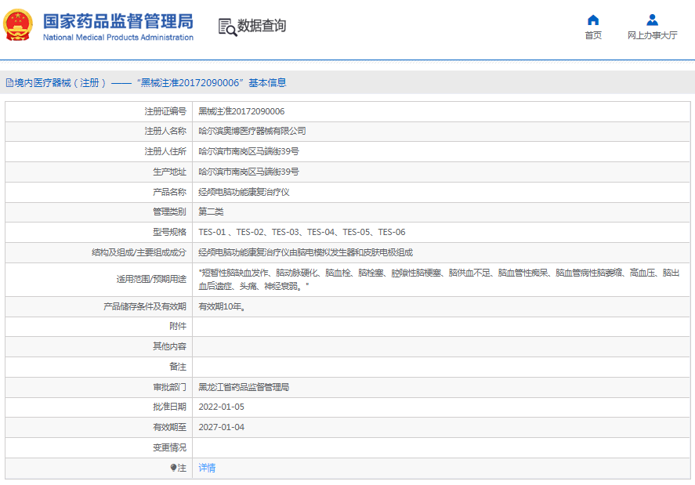Viewport: 695px width, 485px height.
Task: Select the 生产地址 address value
Action: 248,172
